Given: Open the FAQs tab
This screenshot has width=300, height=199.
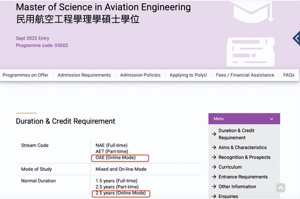Looking at the screenshot, I should click(x=289, y=75).
